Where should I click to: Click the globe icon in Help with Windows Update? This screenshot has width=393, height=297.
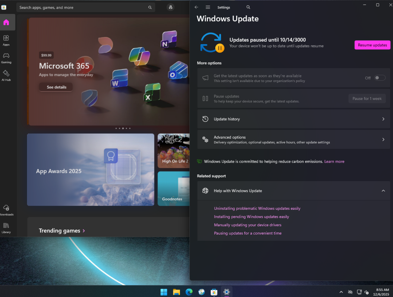click(205, 191)
